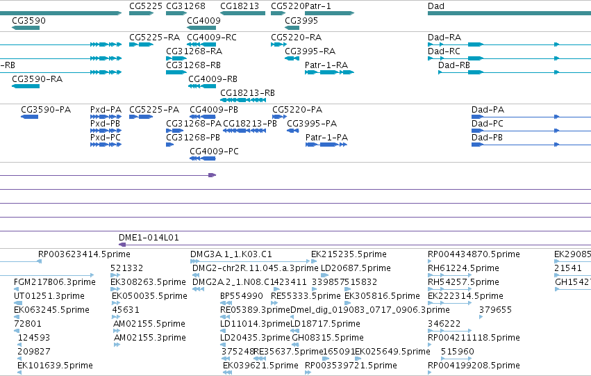Click protein CG3590-PA feature
This screenshot has height=376, width=591.
point(29,117)
